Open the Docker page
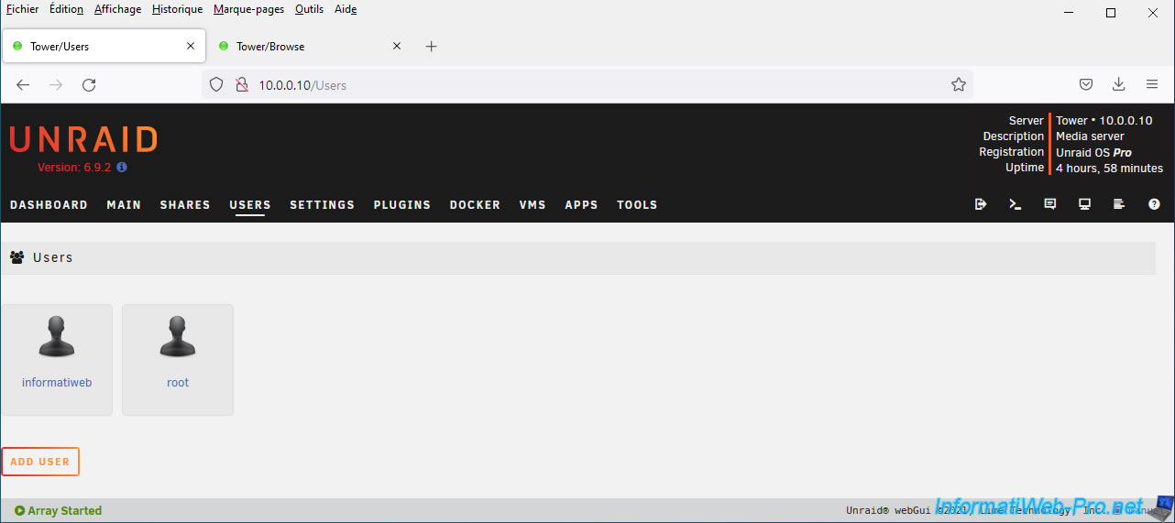 coord(475,205)
